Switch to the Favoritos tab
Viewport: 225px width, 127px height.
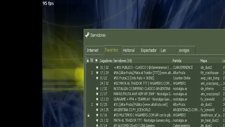[112, 50]
